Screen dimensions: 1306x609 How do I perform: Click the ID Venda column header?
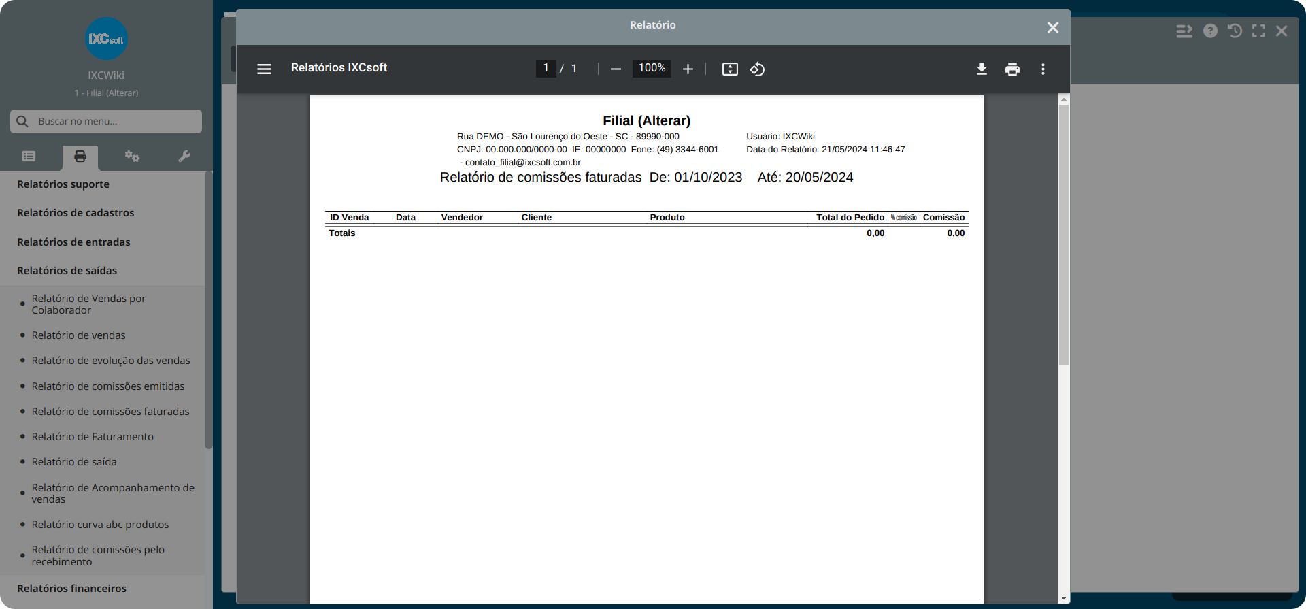[x=350, y=218]
